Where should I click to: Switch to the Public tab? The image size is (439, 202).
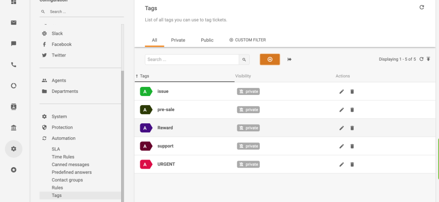pyautogui.click(x=207, y=40)
